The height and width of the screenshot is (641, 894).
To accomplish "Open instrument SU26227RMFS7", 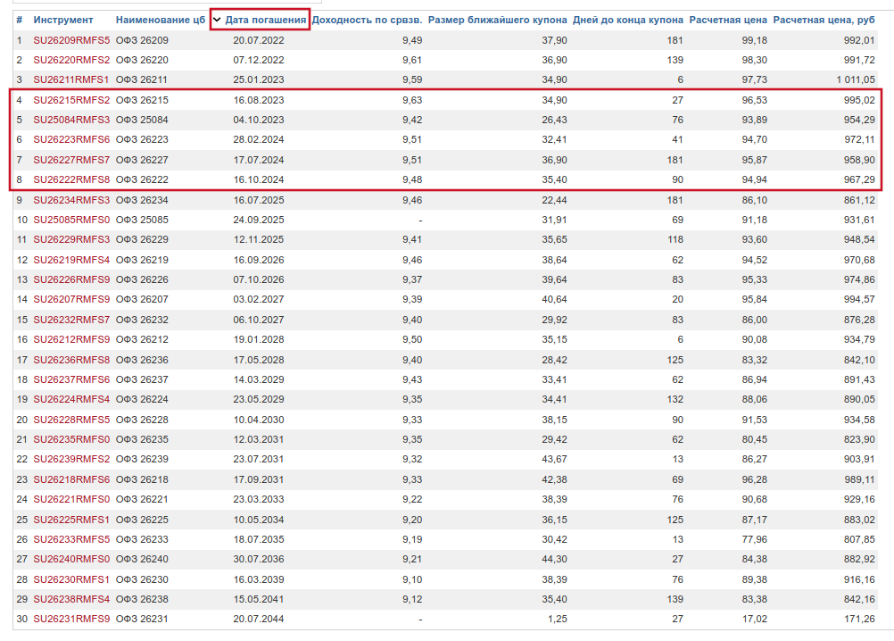I will point(71,160).
